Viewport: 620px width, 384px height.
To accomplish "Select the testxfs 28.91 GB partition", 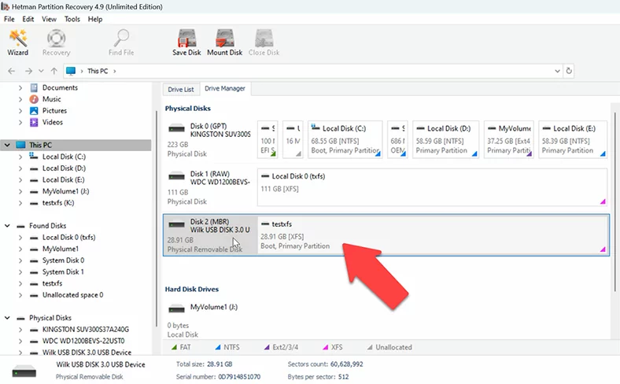I will coord(433,235).
